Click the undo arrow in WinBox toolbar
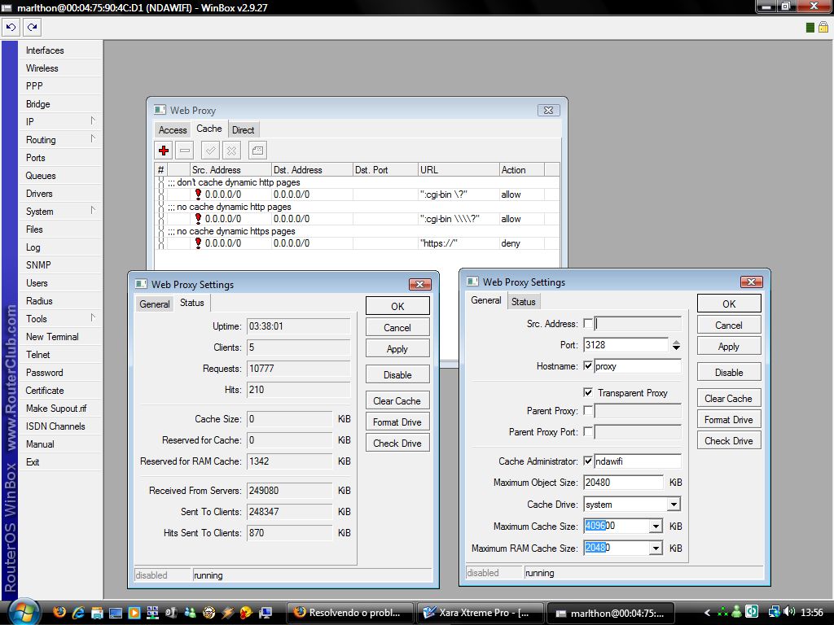 click(x=11, y=27)
